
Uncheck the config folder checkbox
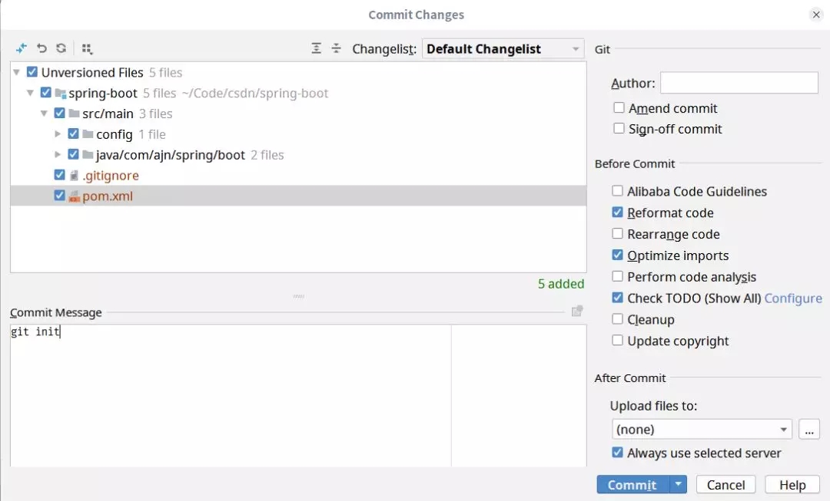click(74, 133)
